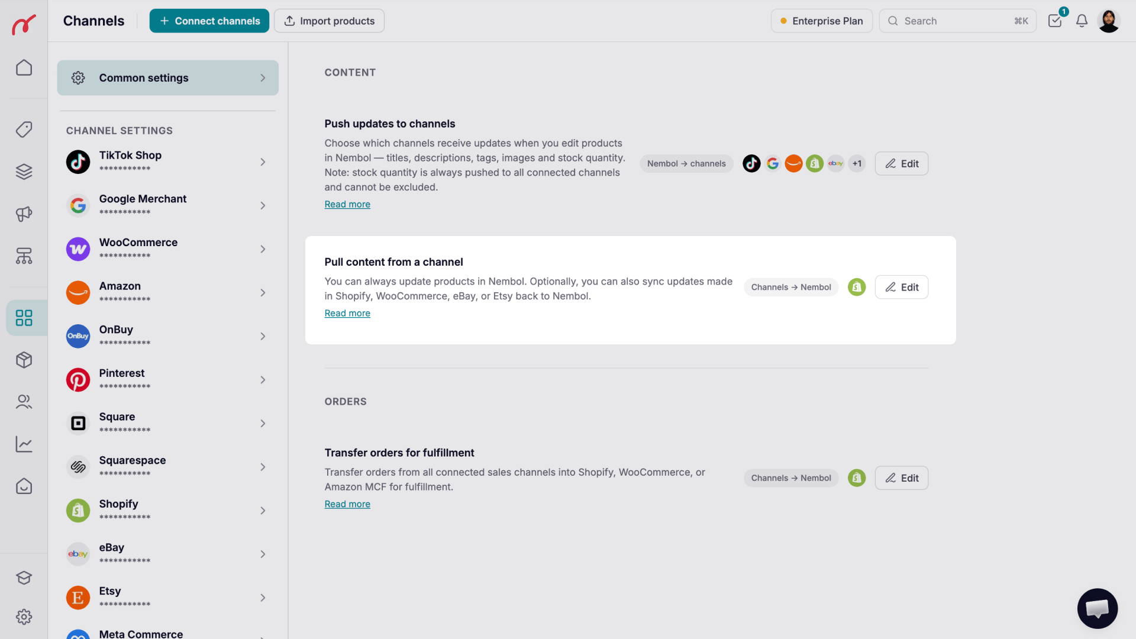This screenshot has width=1136, height=639.
Task: Open the tasks checklist icon with badge
Action: click(1055, 21)
